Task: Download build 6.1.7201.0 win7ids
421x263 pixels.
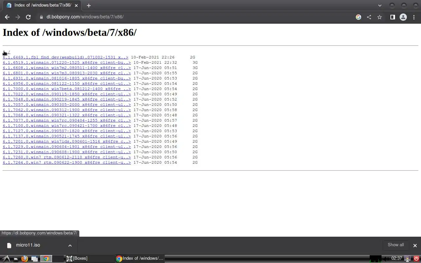Action: (x=67, y=141)
